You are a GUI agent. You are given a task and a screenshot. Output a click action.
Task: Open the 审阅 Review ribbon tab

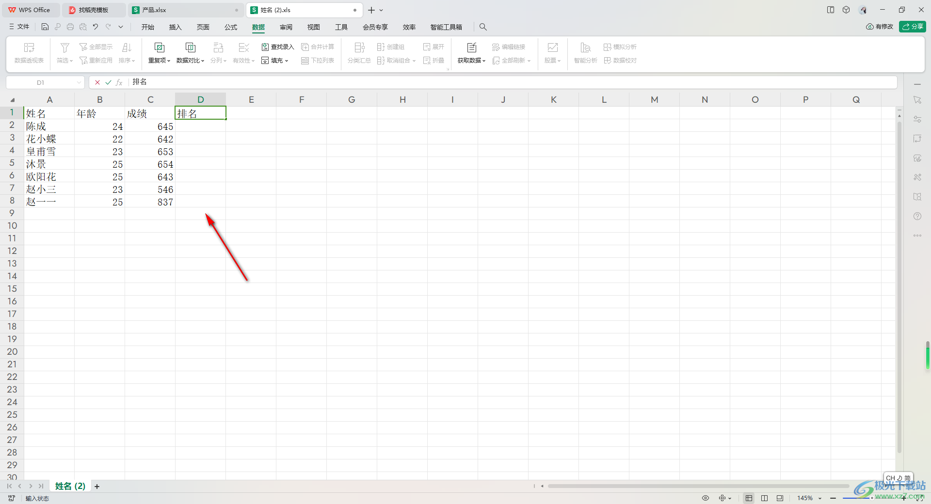[x=286, y=27]
